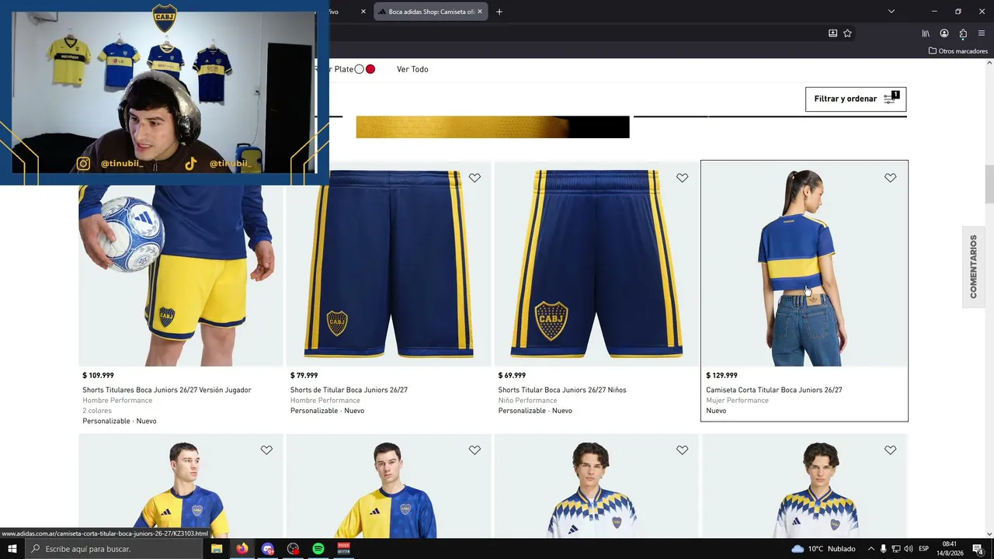Click the '2 colores' text under player shorts
Viewport: 994px width, 559px height.
pos(97,411)
